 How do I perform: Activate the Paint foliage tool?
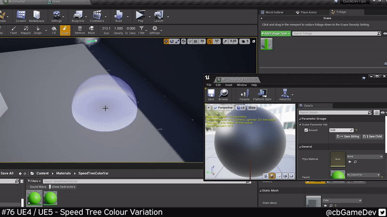(x=14, y=30)
